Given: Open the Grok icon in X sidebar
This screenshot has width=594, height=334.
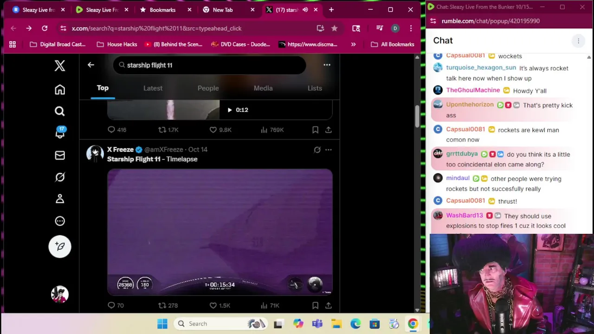Looking at the screenshot, I should click(60, 177).
